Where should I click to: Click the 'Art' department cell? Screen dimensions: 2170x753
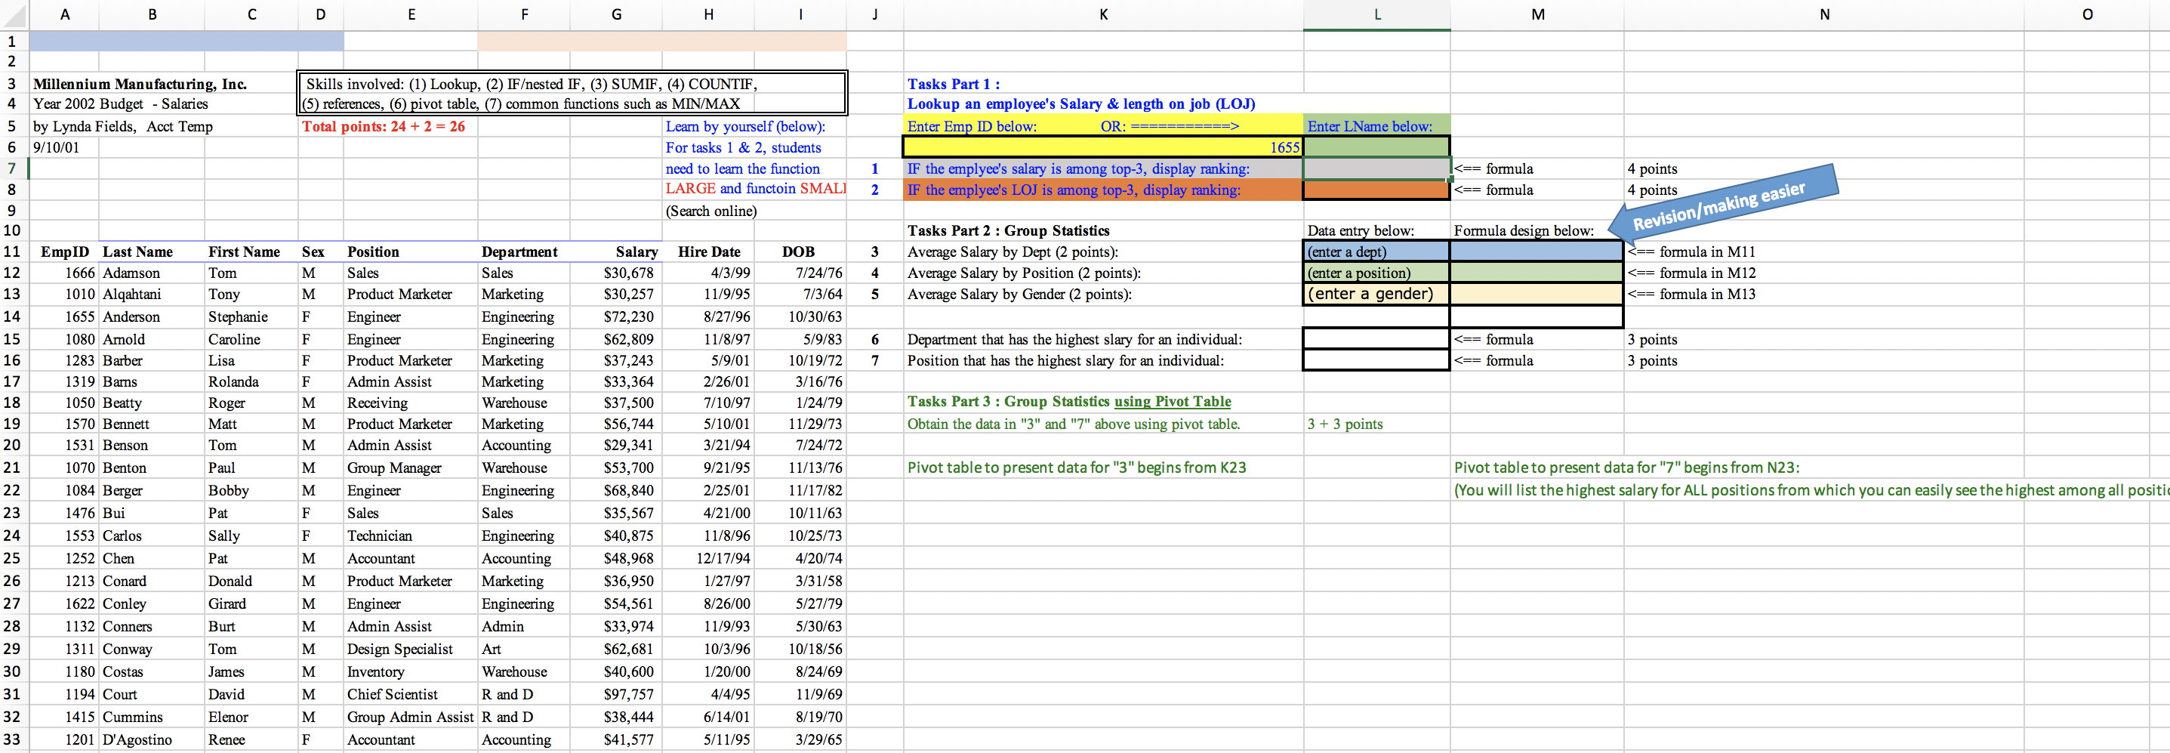point(524,649)
